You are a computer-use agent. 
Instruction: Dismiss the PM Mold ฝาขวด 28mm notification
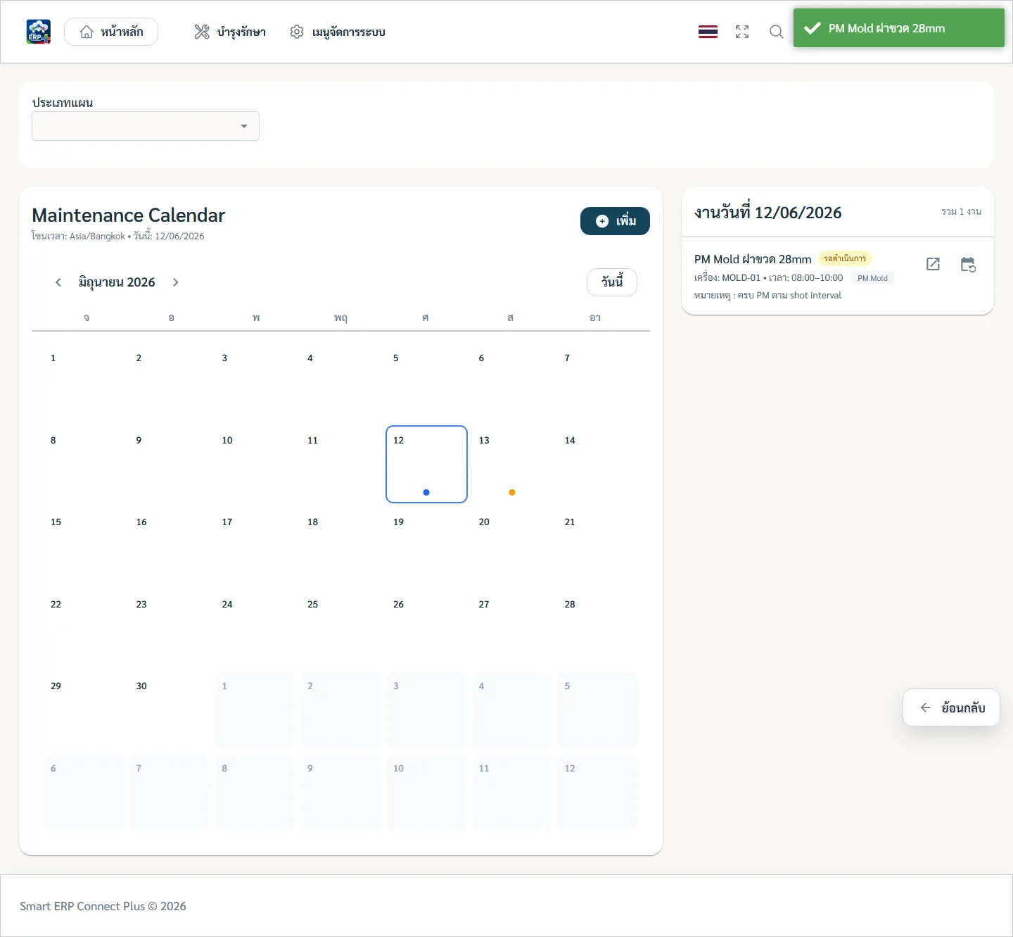898,28
